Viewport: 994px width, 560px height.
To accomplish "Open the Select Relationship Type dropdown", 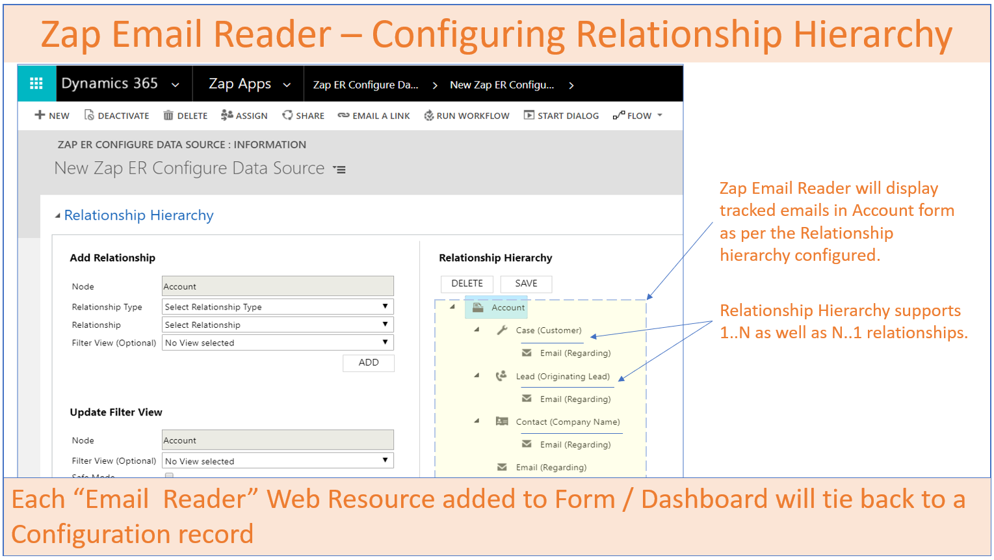I will pyautogui.click(x=278, y=306).
